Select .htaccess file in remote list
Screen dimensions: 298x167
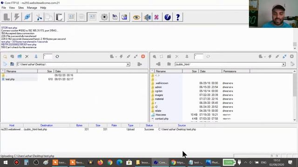[x=161, y=115]
